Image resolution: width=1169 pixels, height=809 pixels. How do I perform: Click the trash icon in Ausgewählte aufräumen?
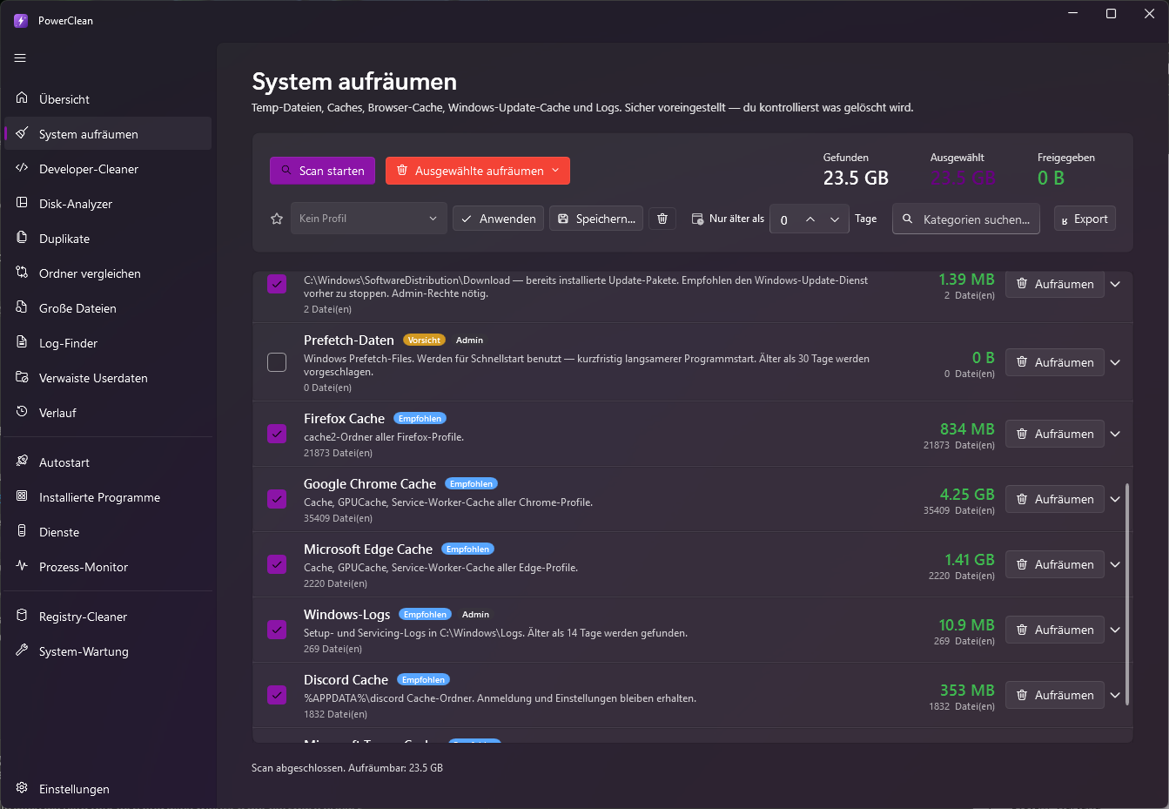tap(402, 171)
